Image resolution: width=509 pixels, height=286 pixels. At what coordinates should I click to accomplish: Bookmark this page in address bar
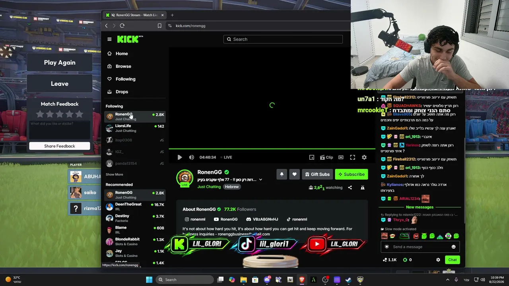point(159,26)
